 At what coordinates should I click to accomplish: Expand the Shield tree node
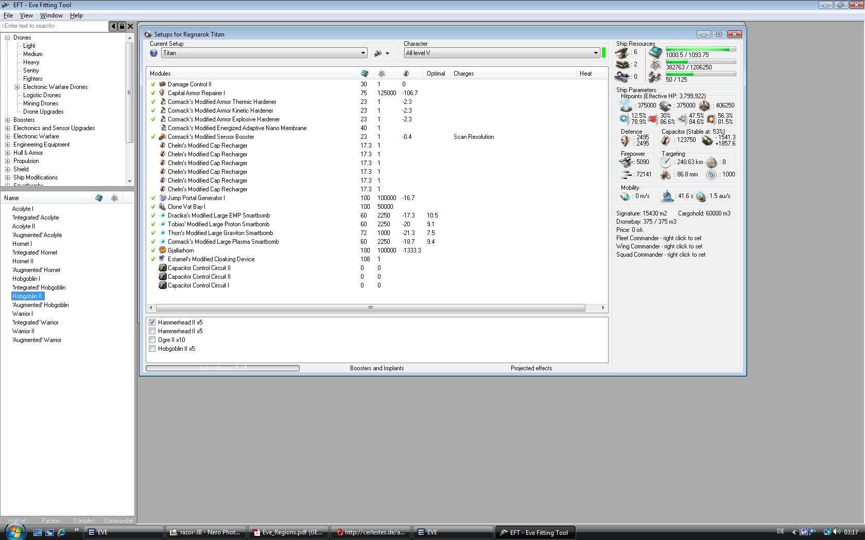click(x=8, y=169)
